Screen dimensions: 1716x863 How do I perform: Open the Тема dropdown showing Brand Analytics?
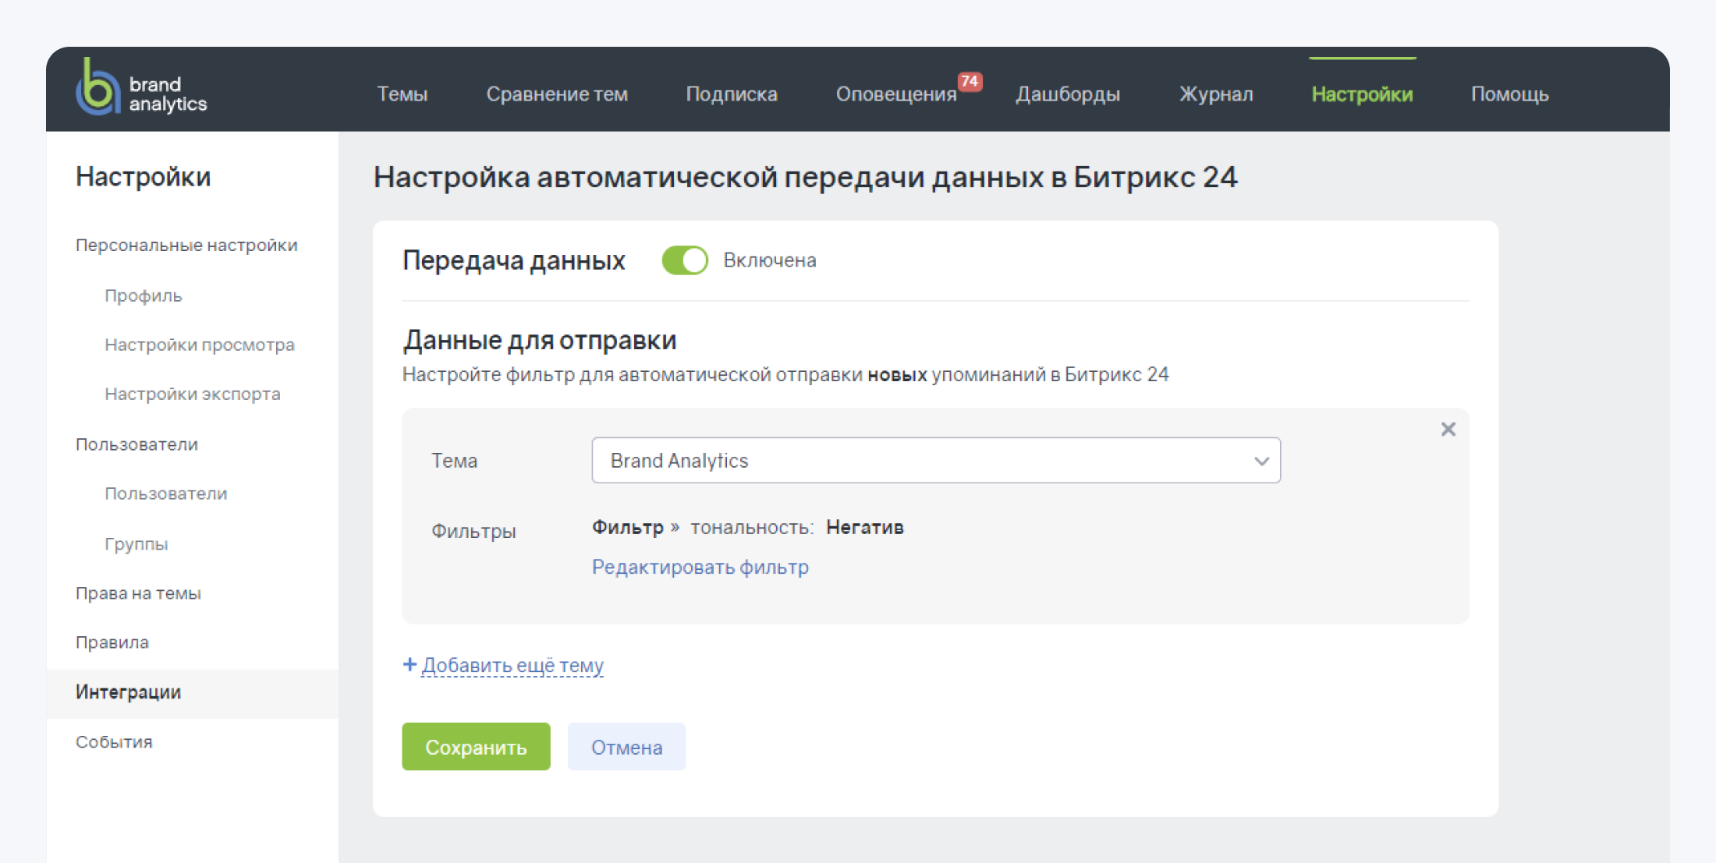click(936, 461)
